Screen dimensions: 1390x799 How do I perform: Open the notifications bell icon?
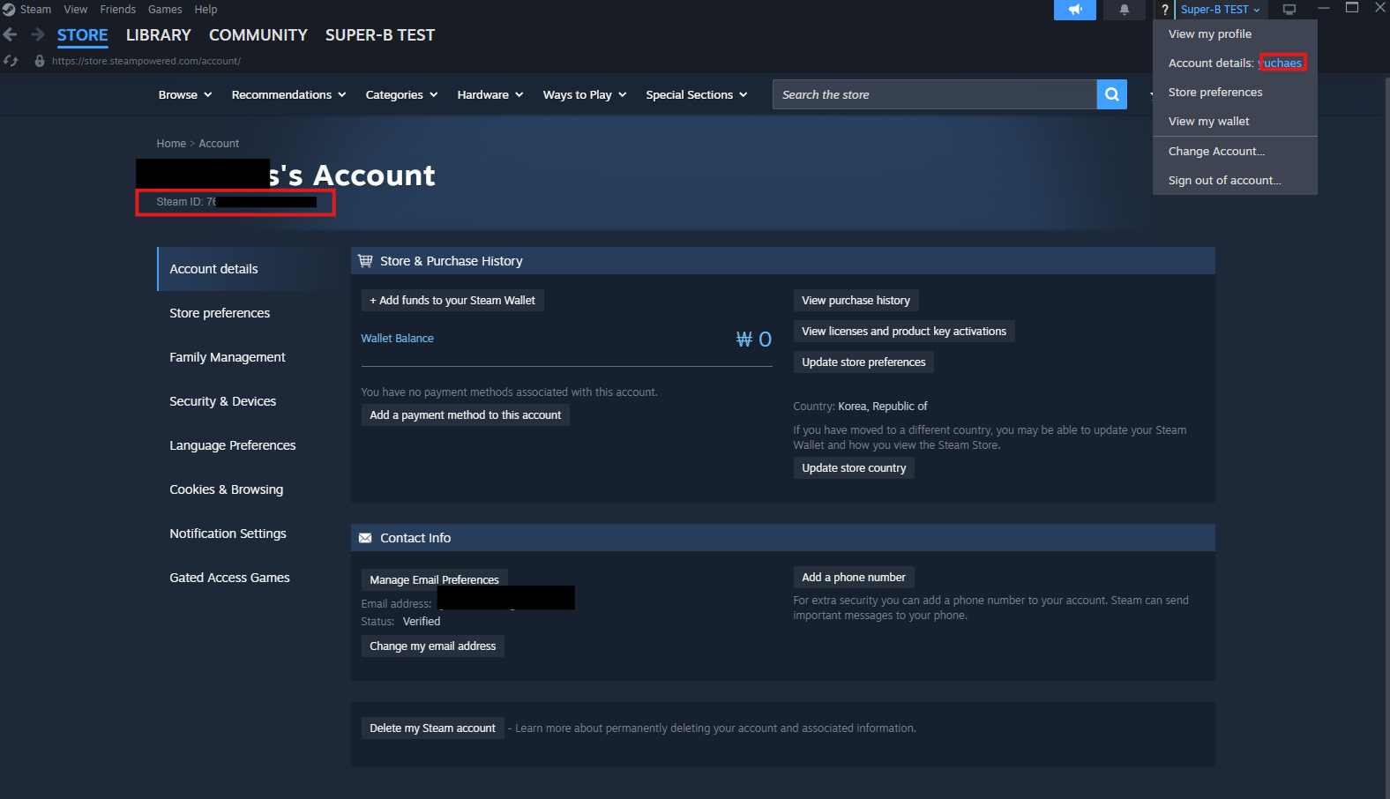pos(1124,10)
